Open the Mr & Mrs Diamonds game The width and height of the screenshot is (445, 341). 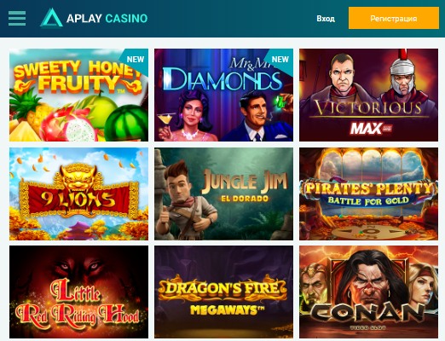click(223, 95)
